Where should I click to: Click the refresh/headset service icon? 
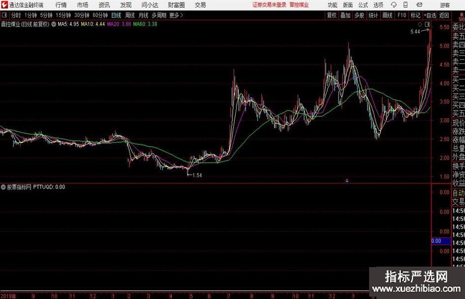coord(394,5)
